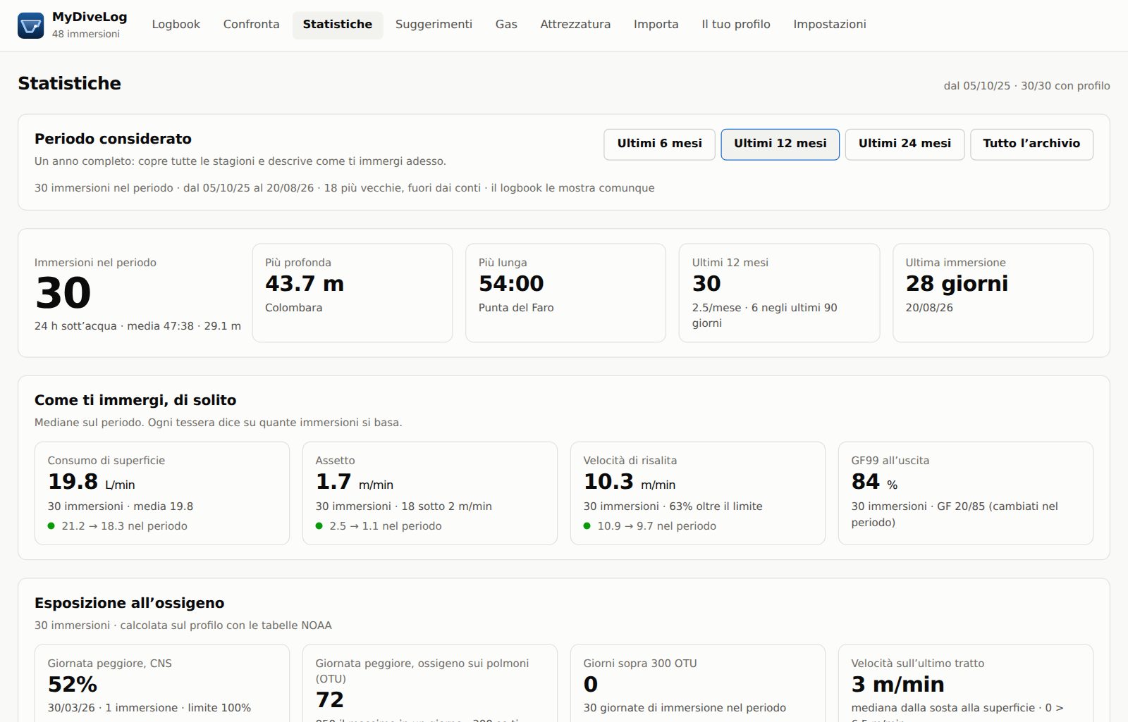Click the "Periodo considerato" heading

(113, 139)
